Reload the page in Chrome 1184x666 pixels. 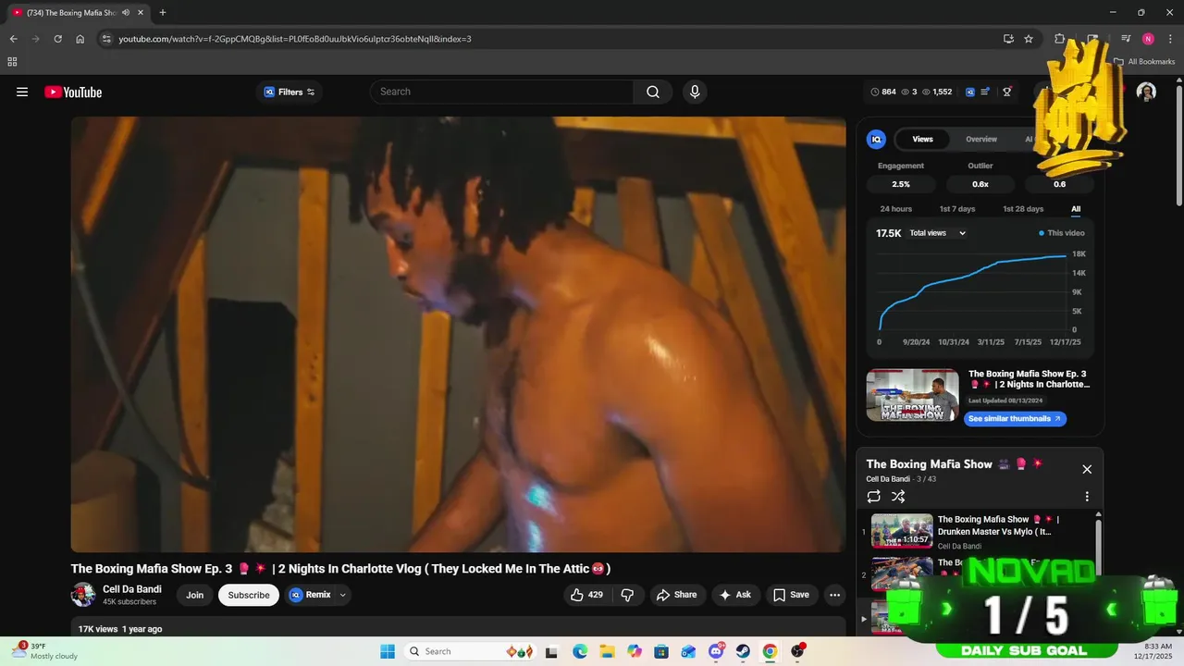pos(57,39)
